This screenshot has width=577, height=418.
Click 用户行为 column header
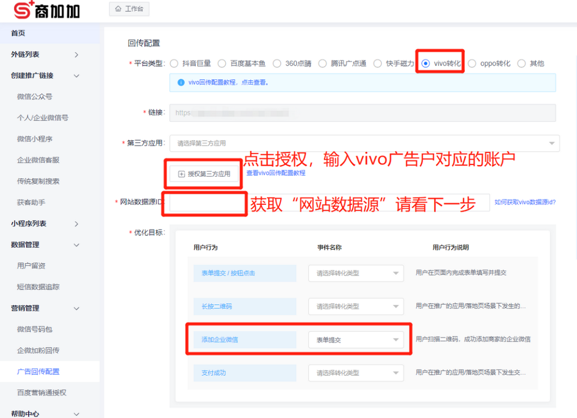(206, 248)
